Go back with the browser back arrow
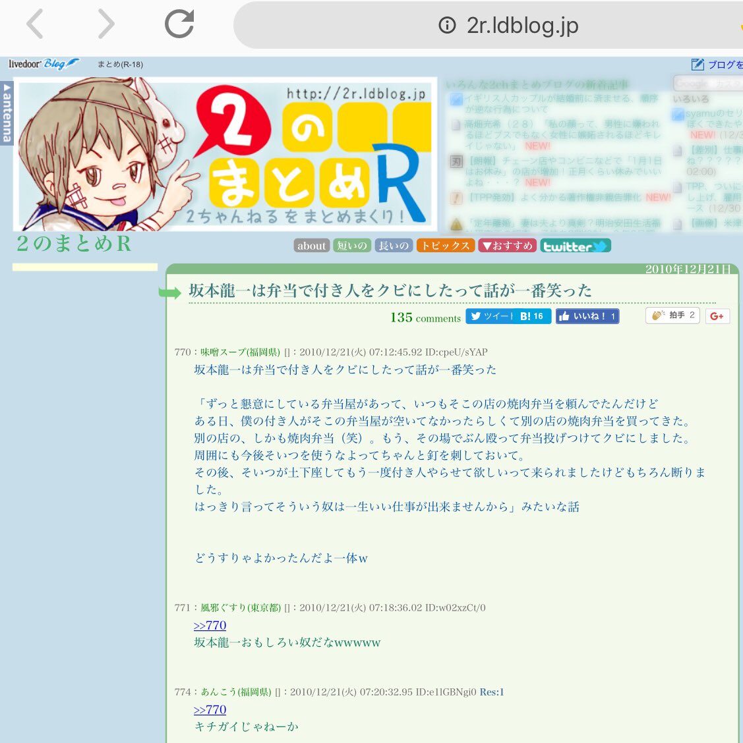Image resolution: width=743 pixels, height=743 pixels. click(35, 24)
